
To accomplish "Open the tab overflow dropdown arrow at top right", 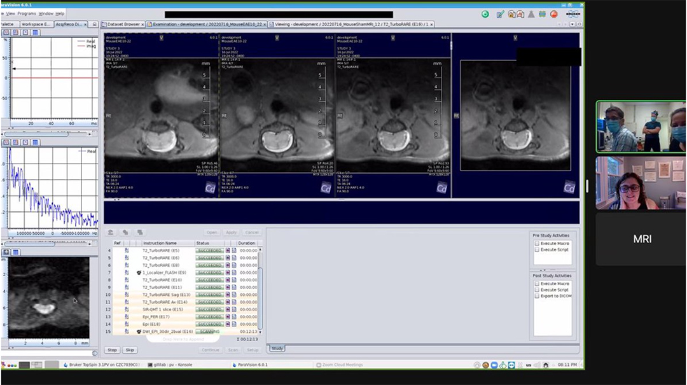I will tap(572, 24).
